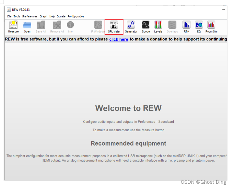Click the Info toolbar icon
Viewport: 231px width, 188px height.
[70, 27]
